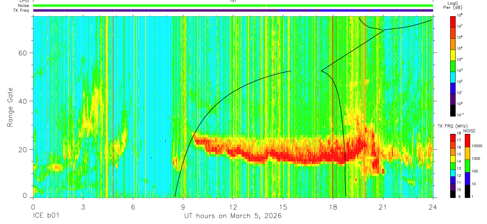The width and height of the screenshot is (487, 224).
Task: Click the x-axis tick label 12
Action: [x=233, y=207]
